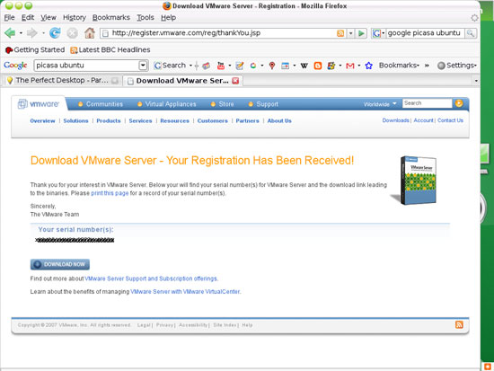The width and height of the screenshot is (494, 371).
Task: Close the Download VMware Server tab
Action: 235,81
